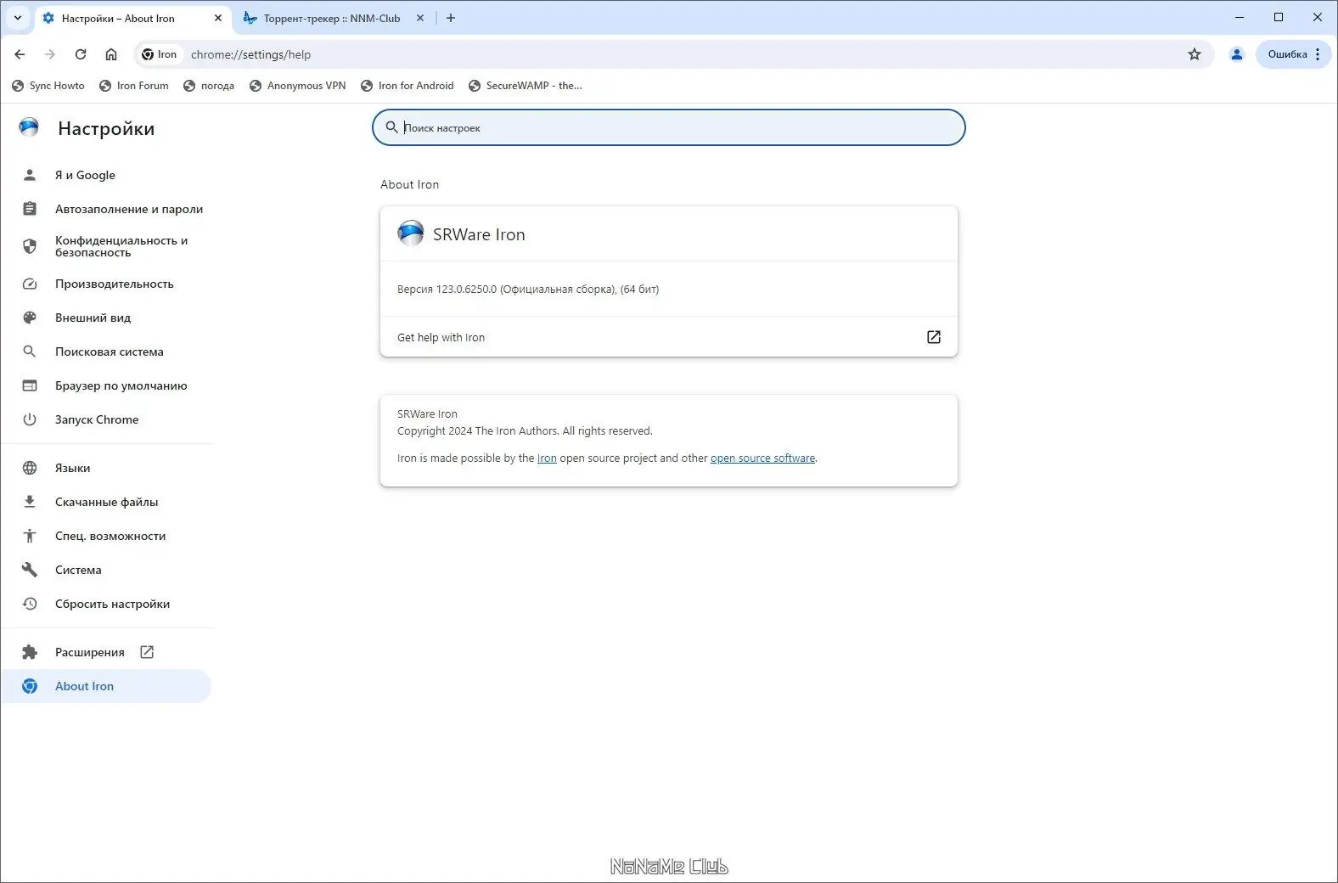
Task: Open the home page button
Action: click(111, 54)
